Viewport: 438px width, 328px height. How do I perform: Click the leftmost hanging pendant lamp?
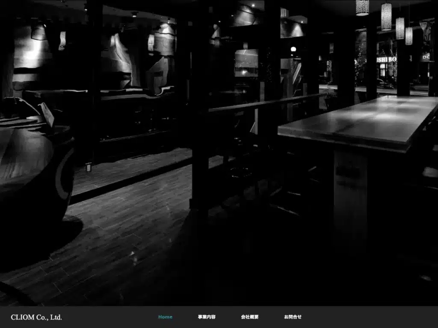(362, 8)
